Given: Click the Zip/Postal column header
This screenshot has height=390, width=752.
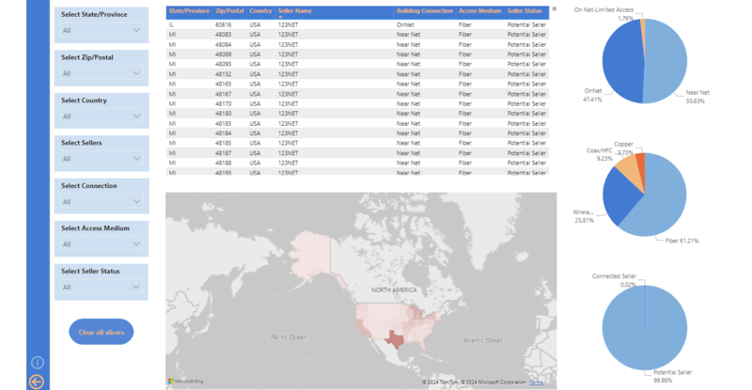Looking at the screenshot, I should (230, 11).
